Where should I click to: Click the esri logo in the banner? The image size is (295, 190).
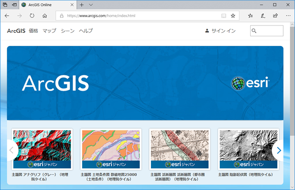coord(250,83)
